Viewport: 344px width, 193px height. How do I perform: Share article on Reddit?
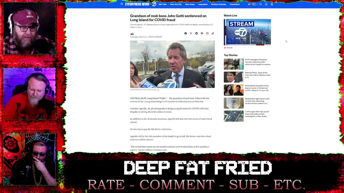[196, 34]
